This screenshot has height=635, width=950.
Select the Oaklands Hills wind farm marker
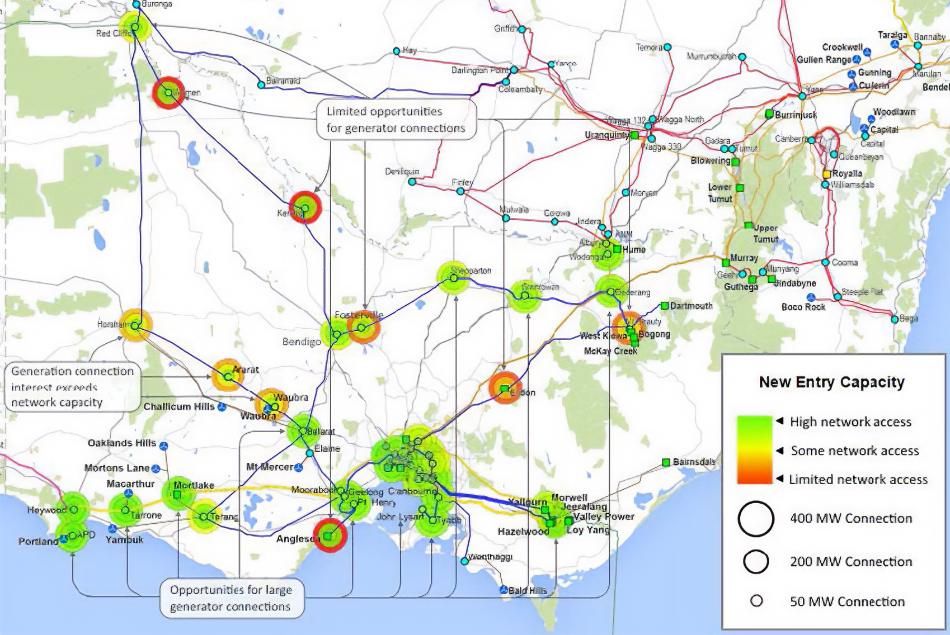[x=164, y=446]
